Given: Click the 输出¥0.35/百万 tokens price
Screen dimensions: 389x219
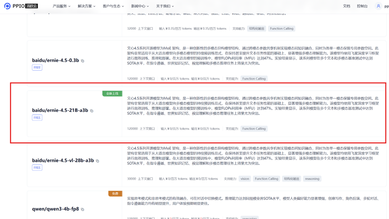Looking at the screenshot, I should pyautogui.click(x=210, y=28).
